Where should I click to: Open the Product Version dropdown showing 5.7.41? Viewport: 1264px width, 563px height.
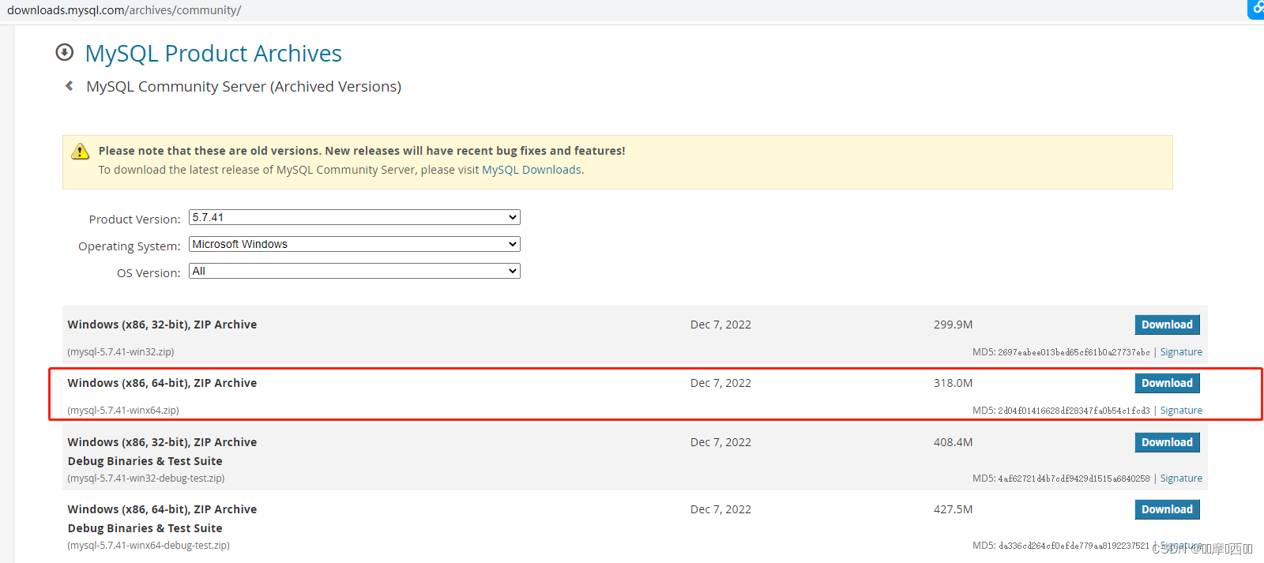(x=355, y=217)
